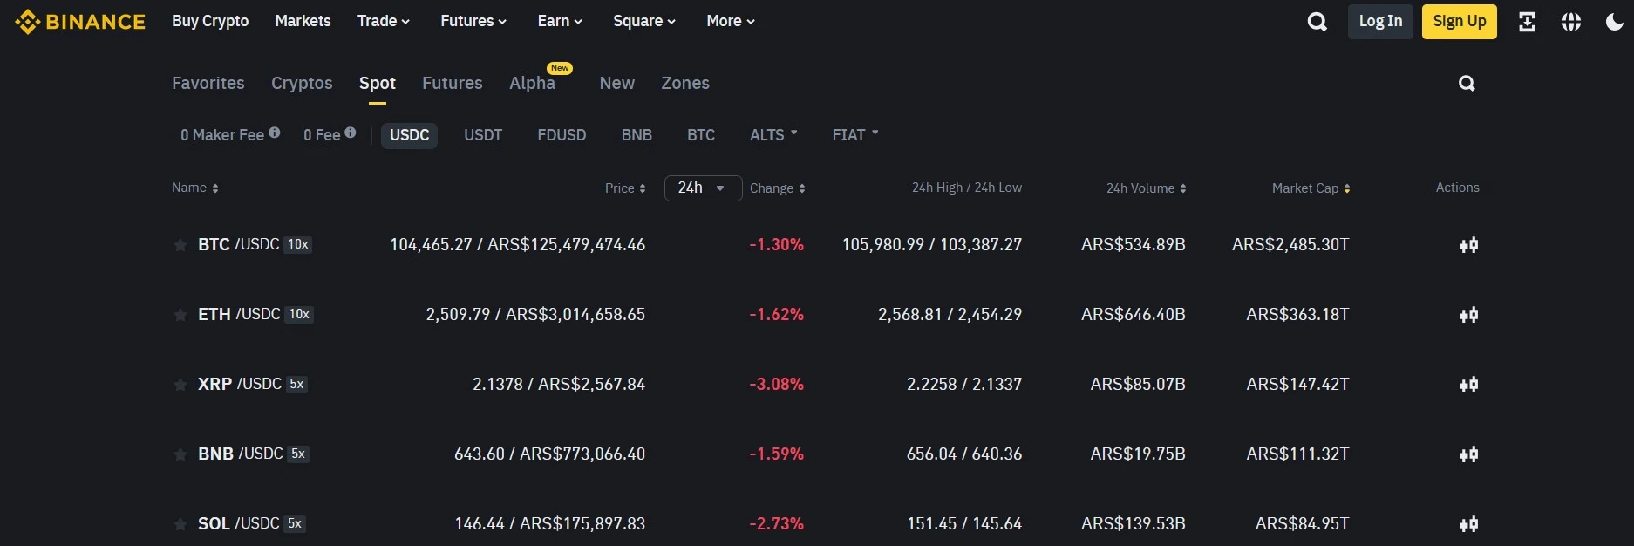Switch theme using the moon icon
1634x546 pixels.
click(1614, 21)
